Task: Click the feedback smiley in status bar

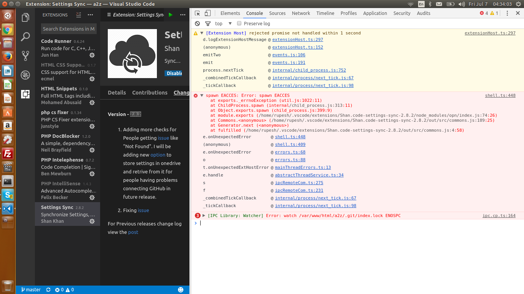Action: (181, 290)
